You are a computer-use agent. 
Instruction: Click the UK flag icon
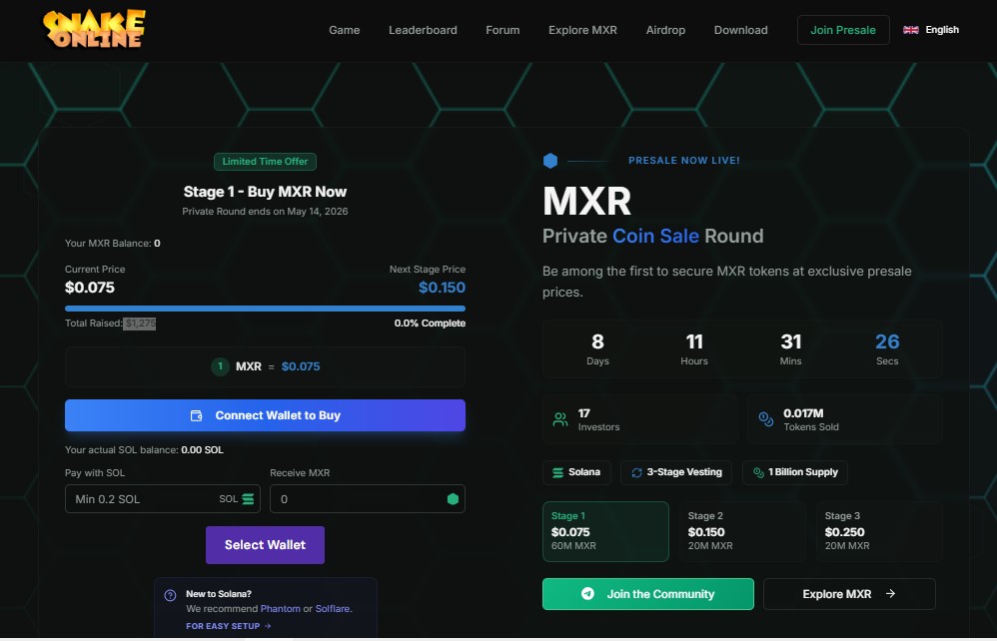(910, 30)
